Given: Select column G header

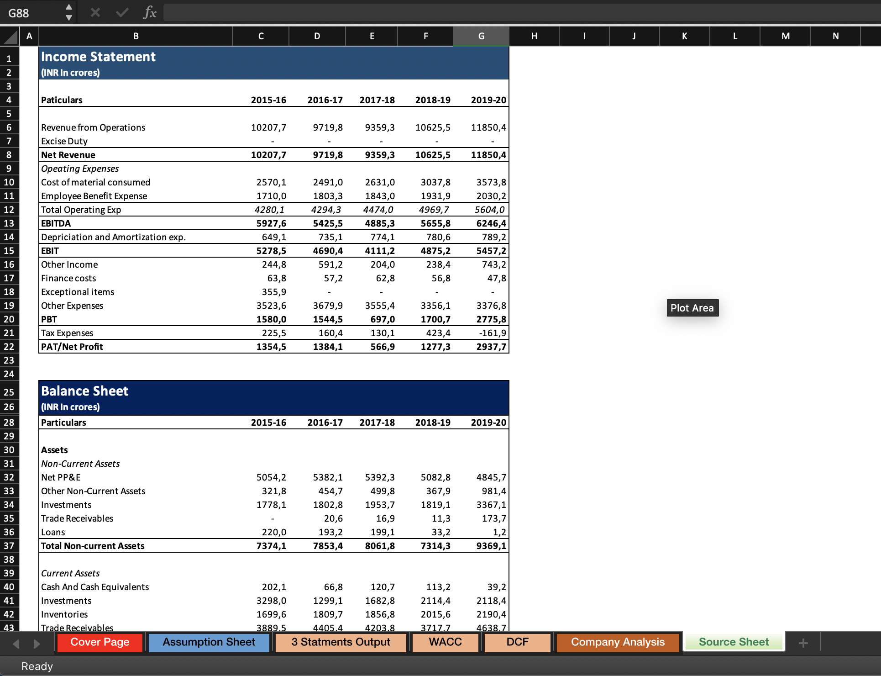Looking at the screenshot, I should (481, 36).
